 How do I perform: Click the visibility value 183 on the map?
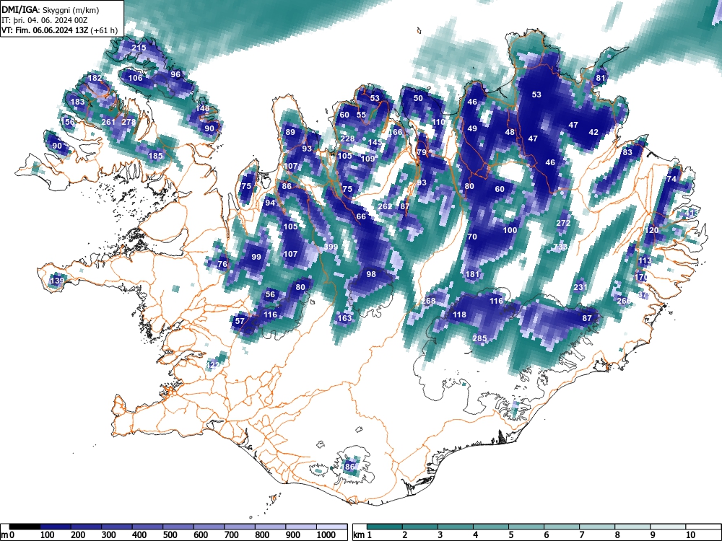pos(77,102)
